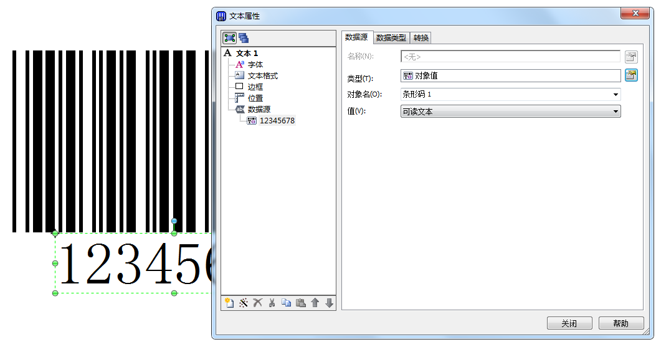Click the 关闭 button
The image size is (656, 347).
point(569,323)
